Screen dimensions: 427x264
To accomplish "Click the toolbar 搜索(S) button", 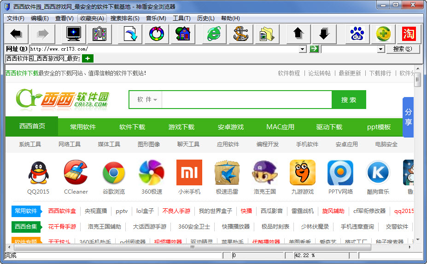I will click(x=403, y=49).
